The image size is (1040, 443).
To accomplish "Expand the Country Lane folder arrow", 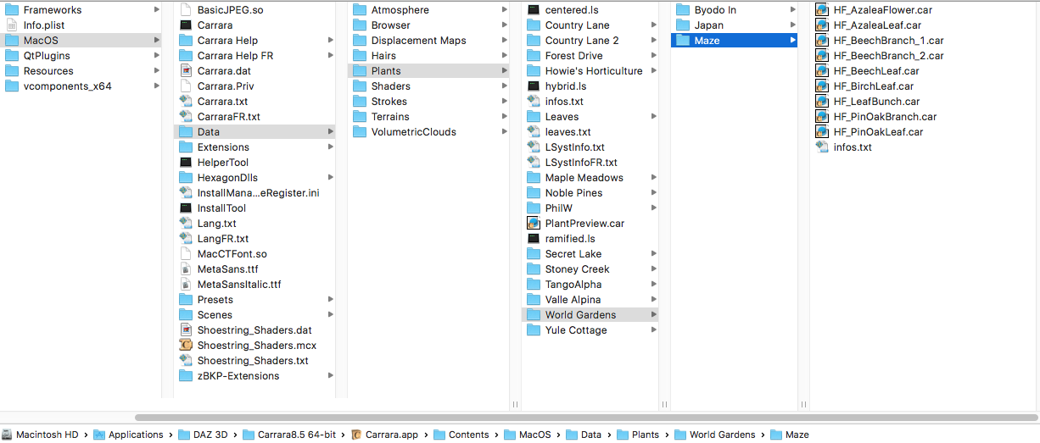I will [x=654, y=25].
